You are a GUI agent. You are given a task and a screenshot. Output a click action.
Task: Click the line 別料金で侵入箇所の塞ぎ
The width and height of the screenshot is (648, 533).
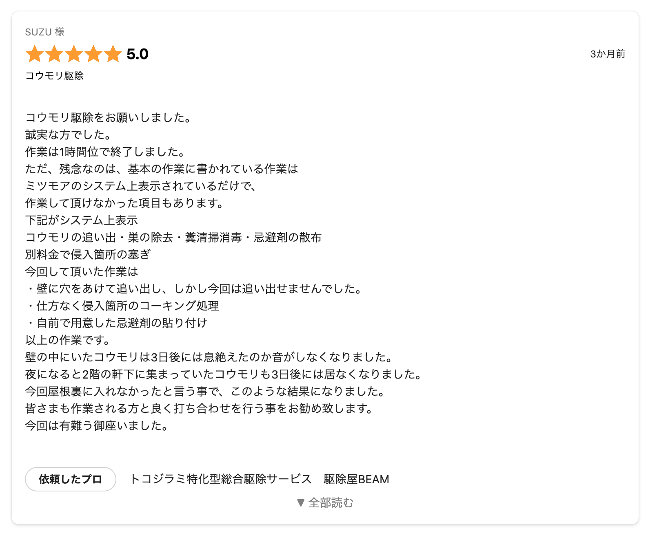click(88, 254)
